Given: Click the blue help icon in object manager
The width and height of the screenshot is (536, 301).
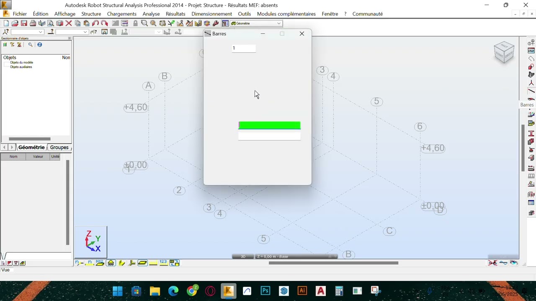Looking at the screenshot, I should tap(40, 45).
